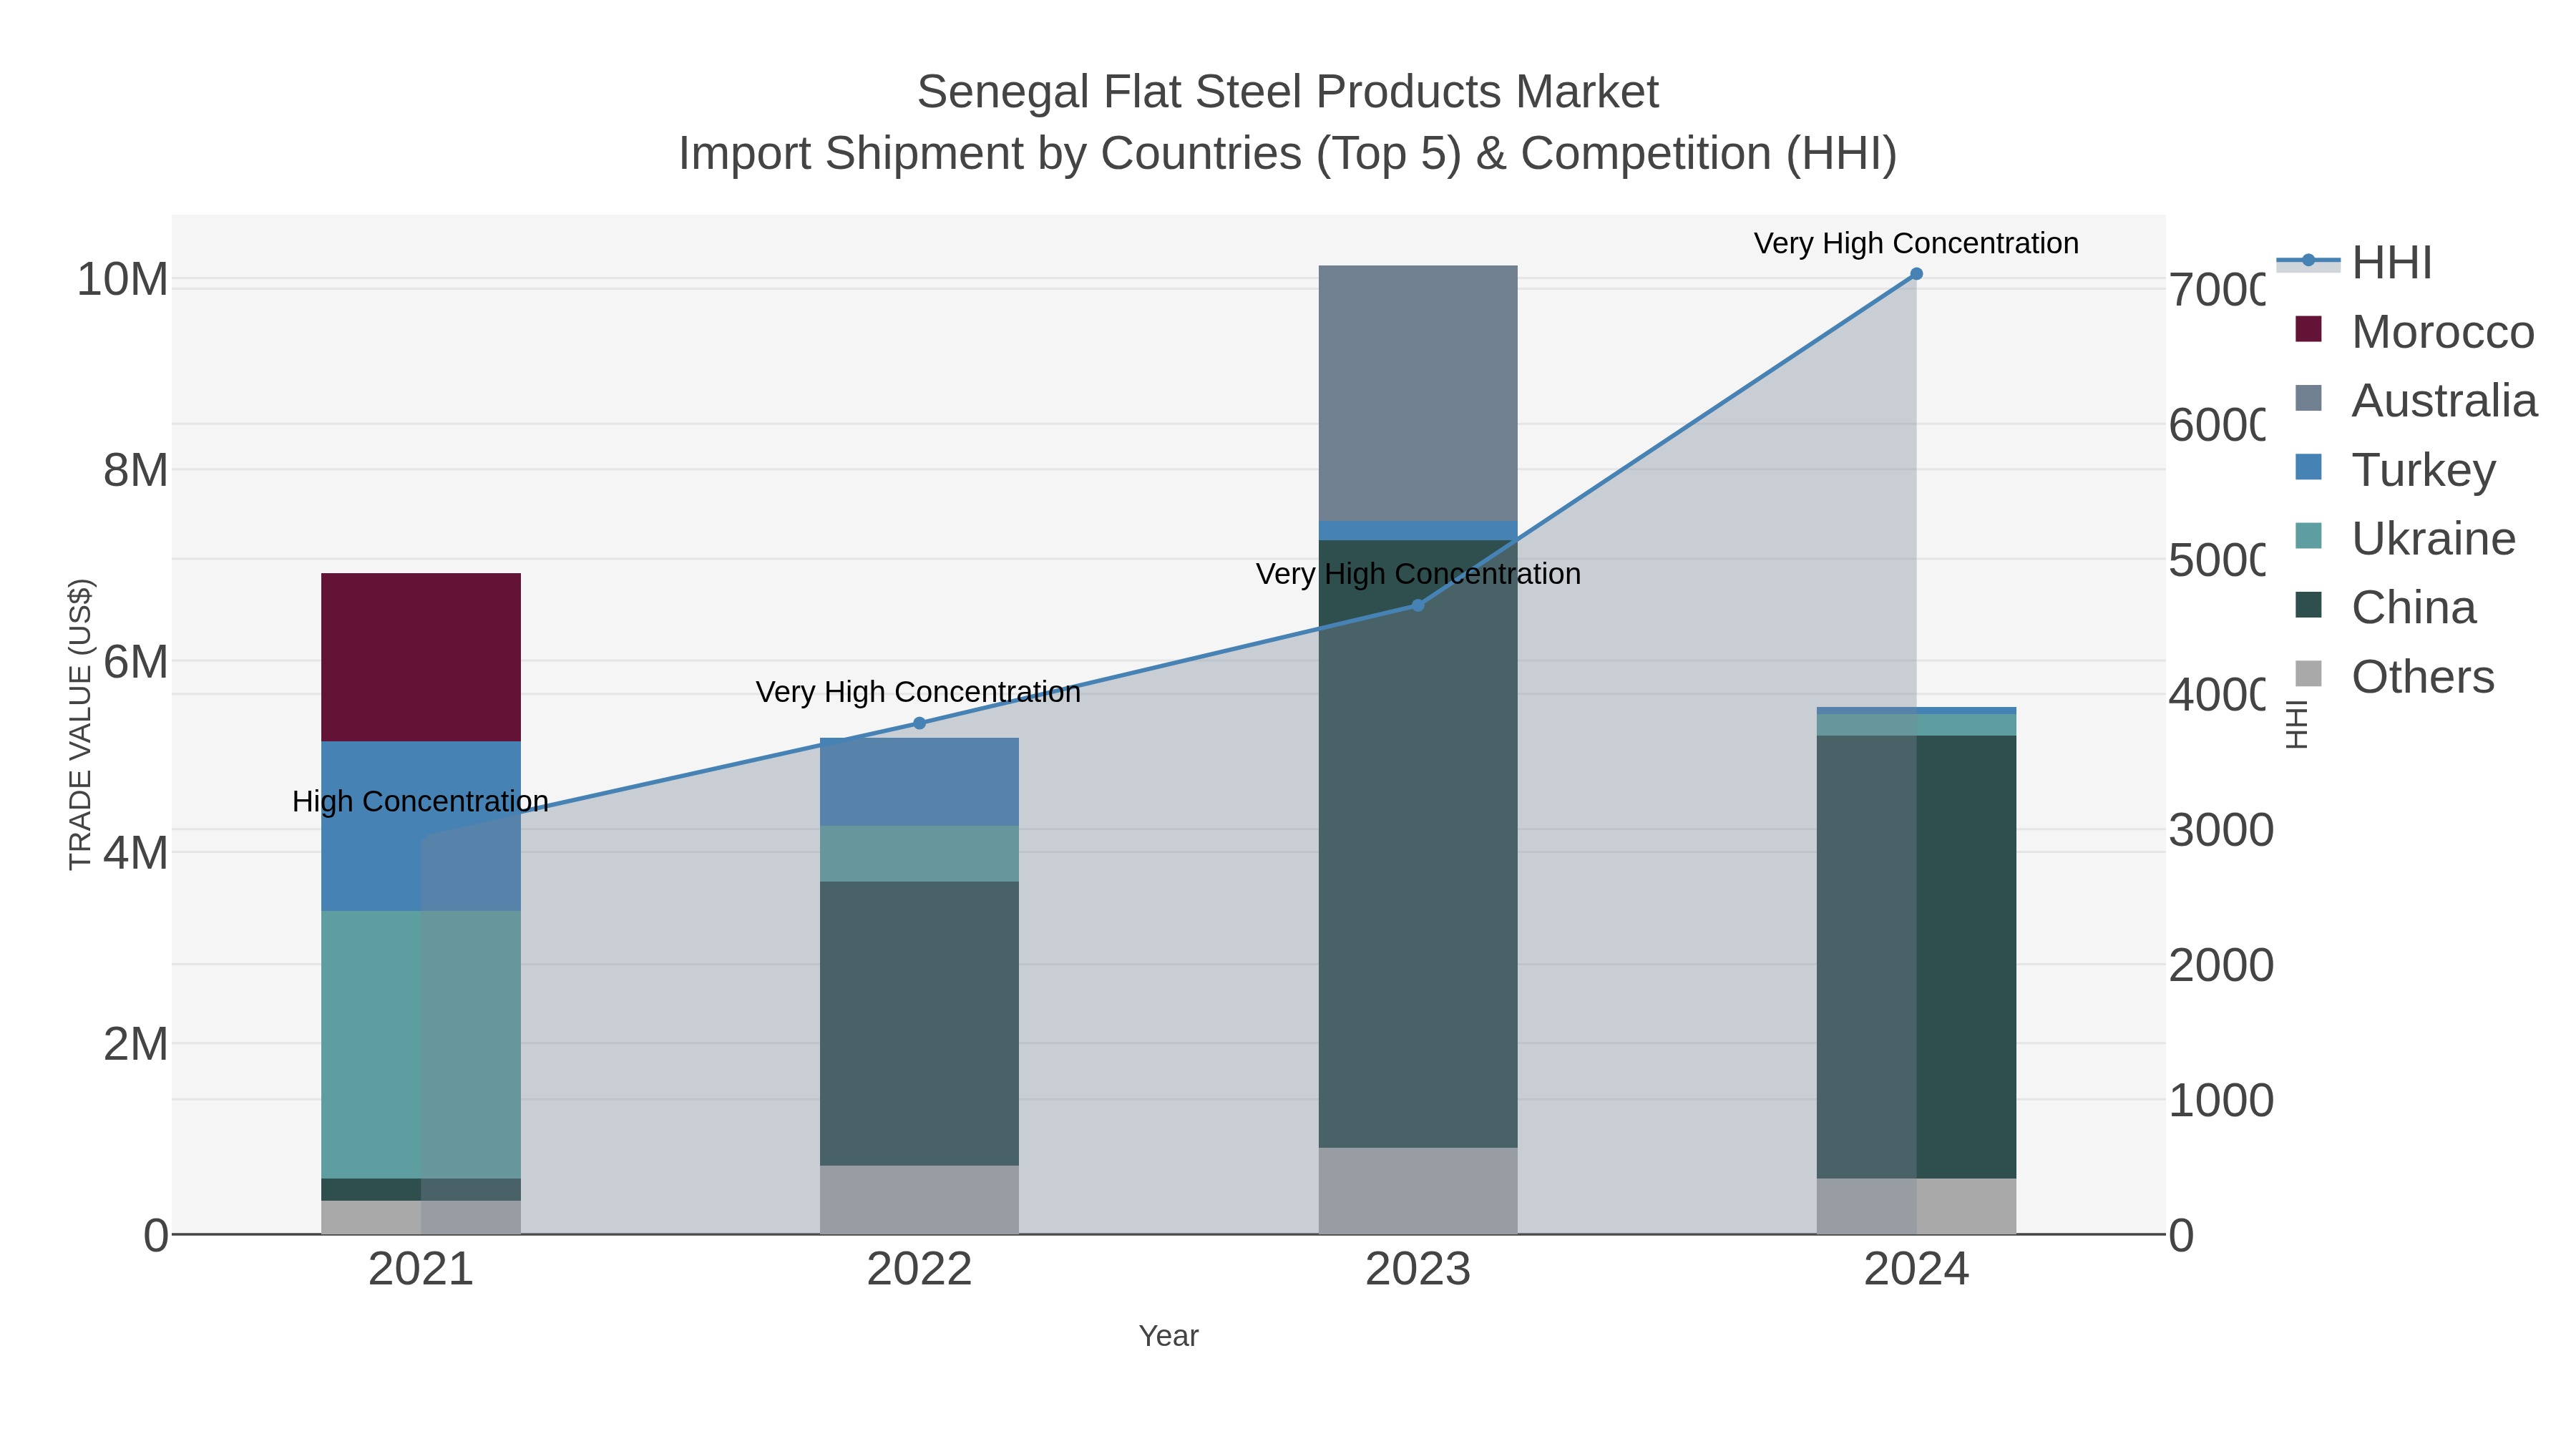Image resolution: width=2576 pixels, height=1449 pixels.
Task: Click 'Very High Concentration' label above 2023
Action: click(x=1418, y=574)
